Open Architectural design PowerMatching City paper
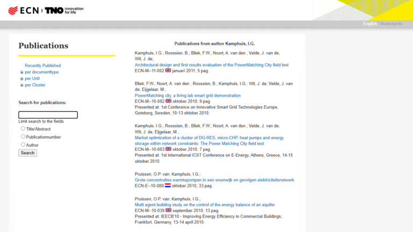The width and height of the screenshot is (413, 232). 211,64
